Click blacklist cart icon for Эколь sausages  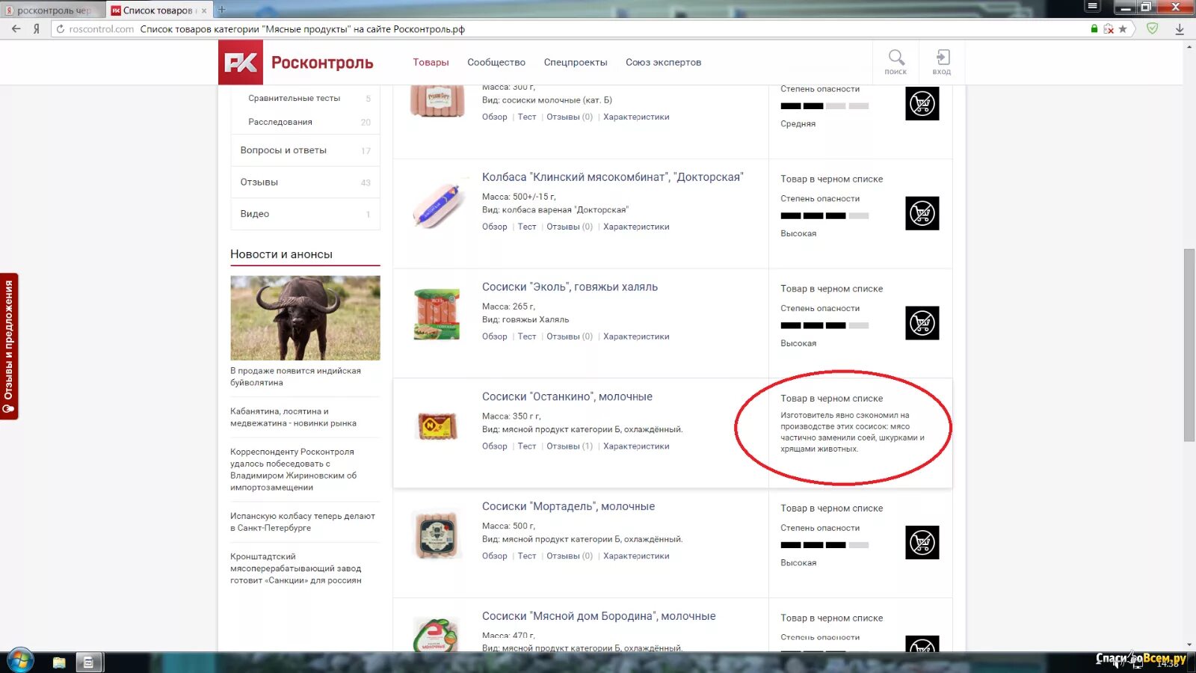(x=922, y=323)
